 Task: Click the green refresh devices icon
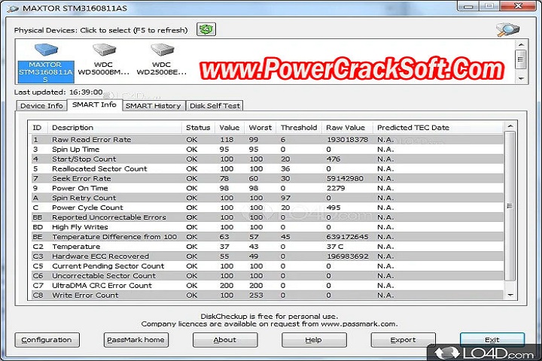point(206,30)
